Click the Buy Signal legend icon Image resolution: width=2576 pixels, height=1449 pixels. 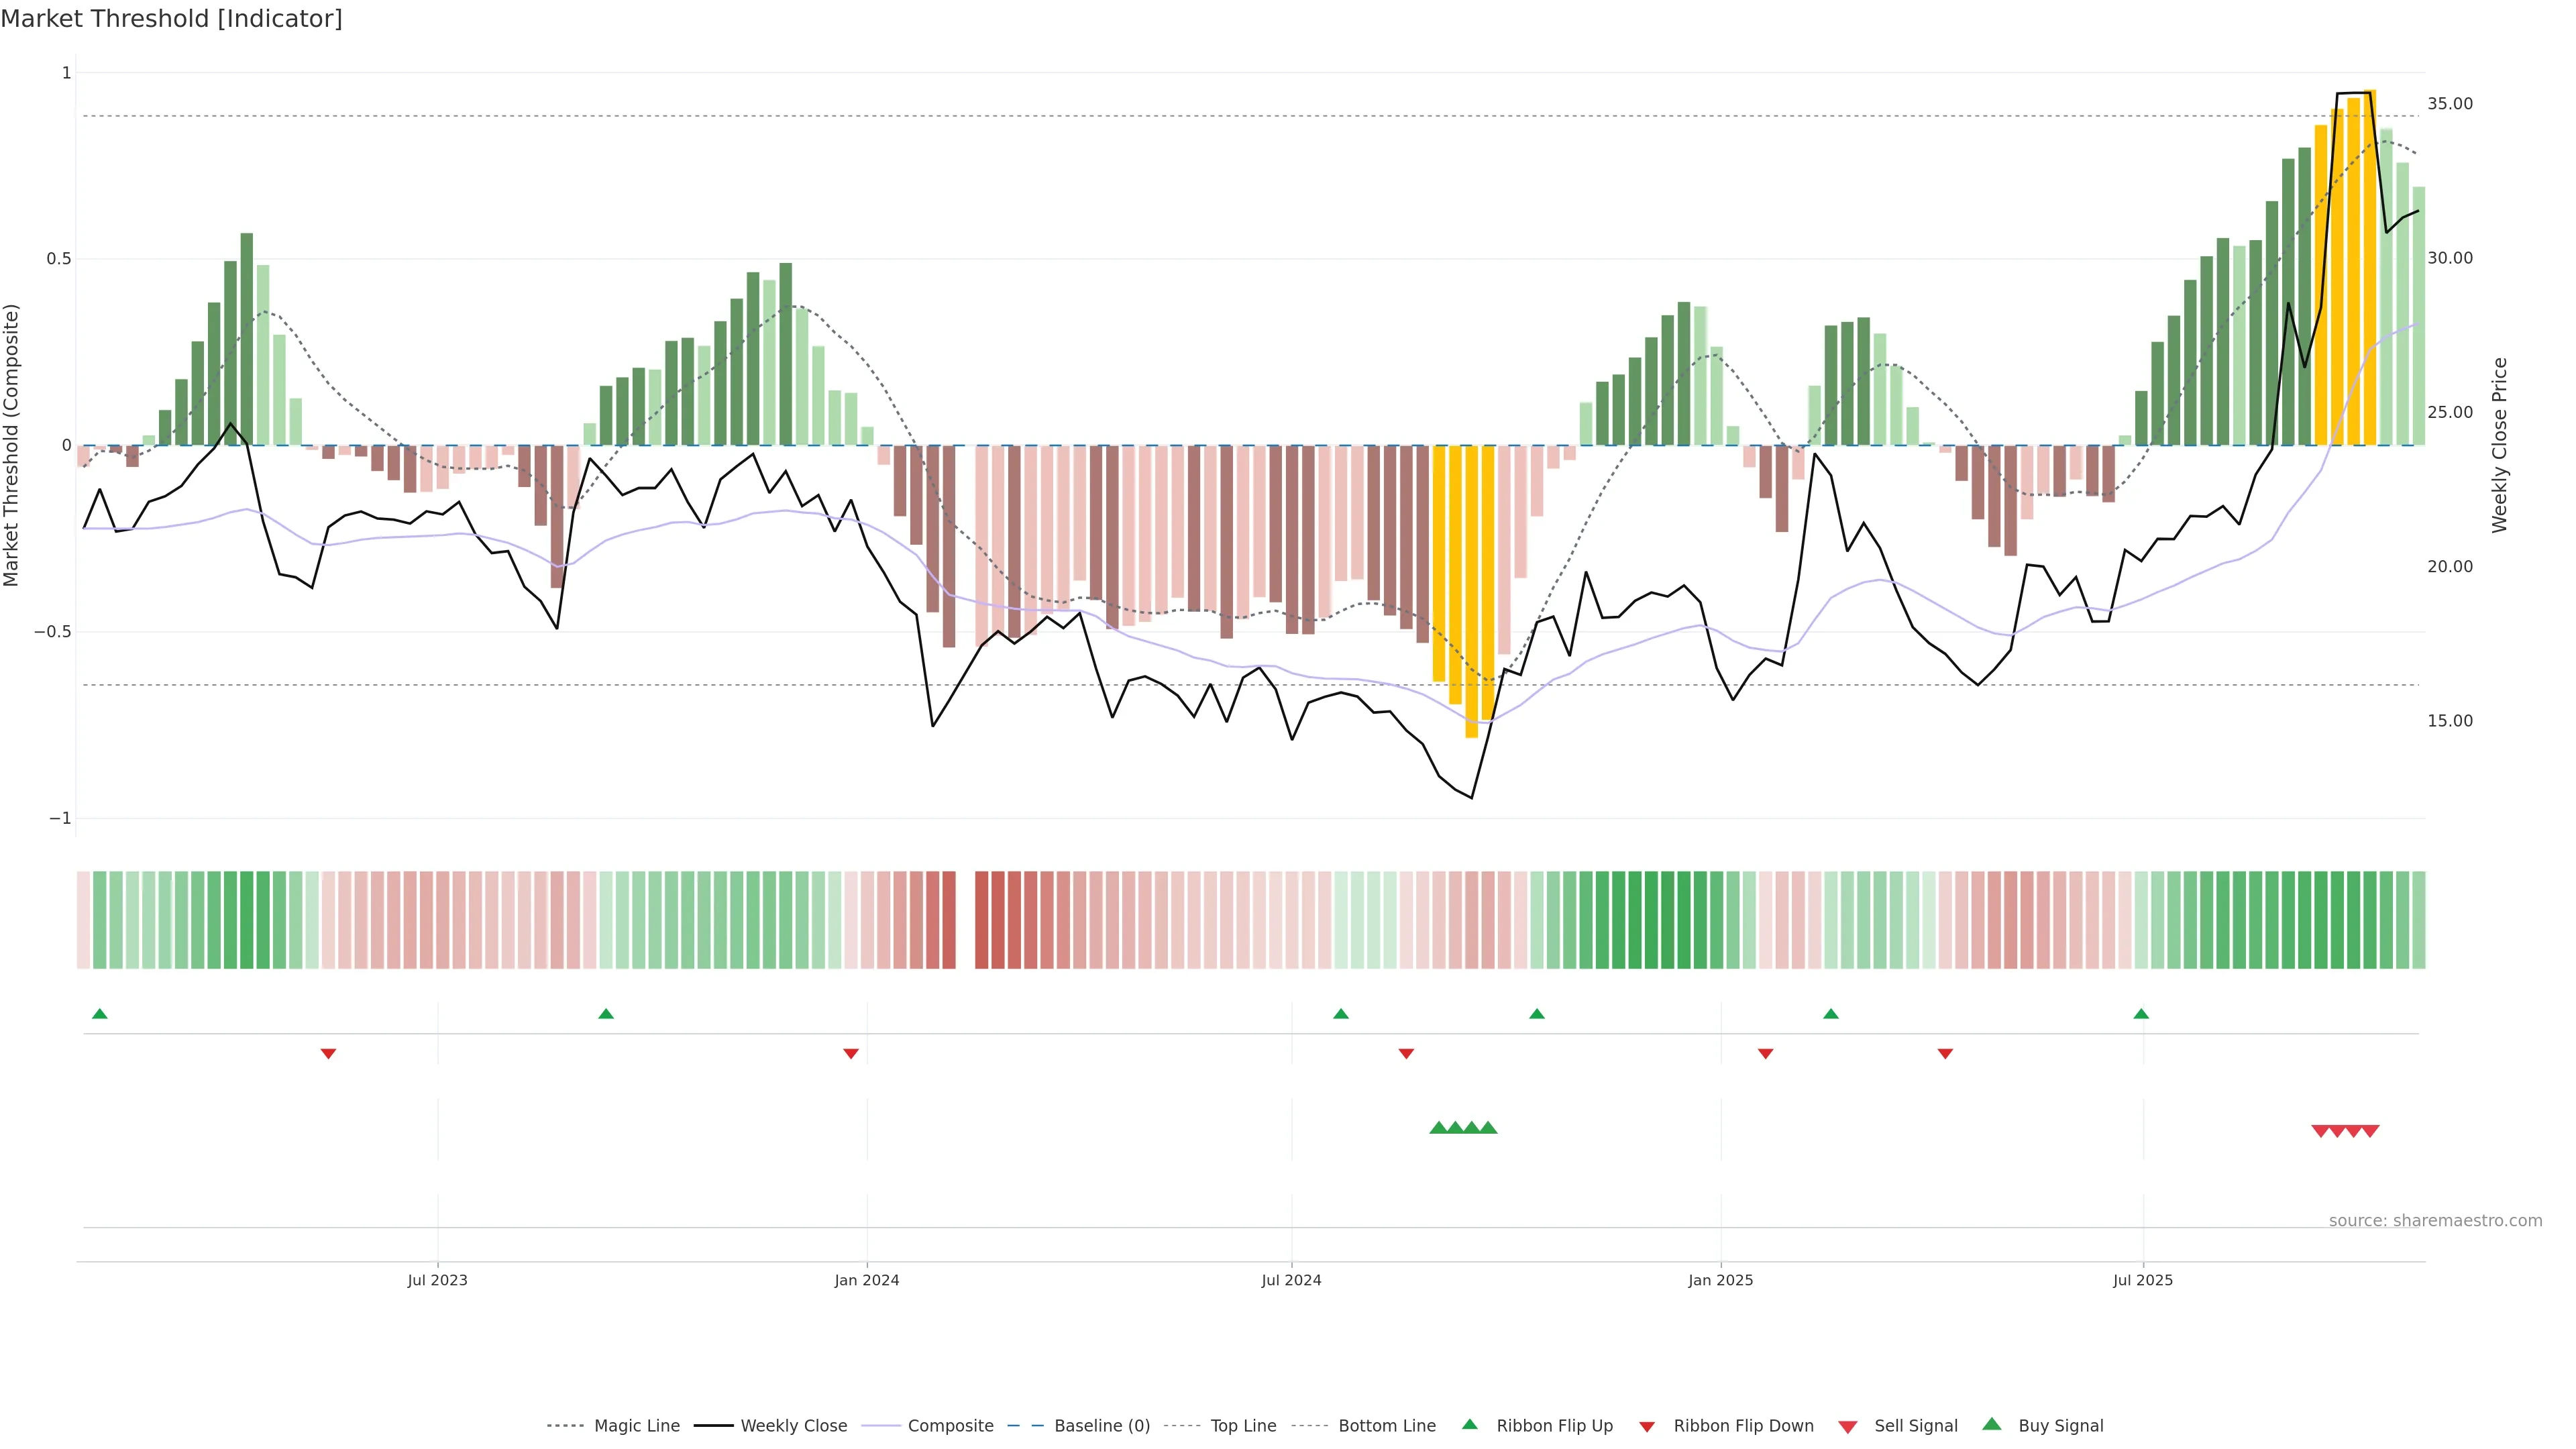click(x=1992, y=1425)
